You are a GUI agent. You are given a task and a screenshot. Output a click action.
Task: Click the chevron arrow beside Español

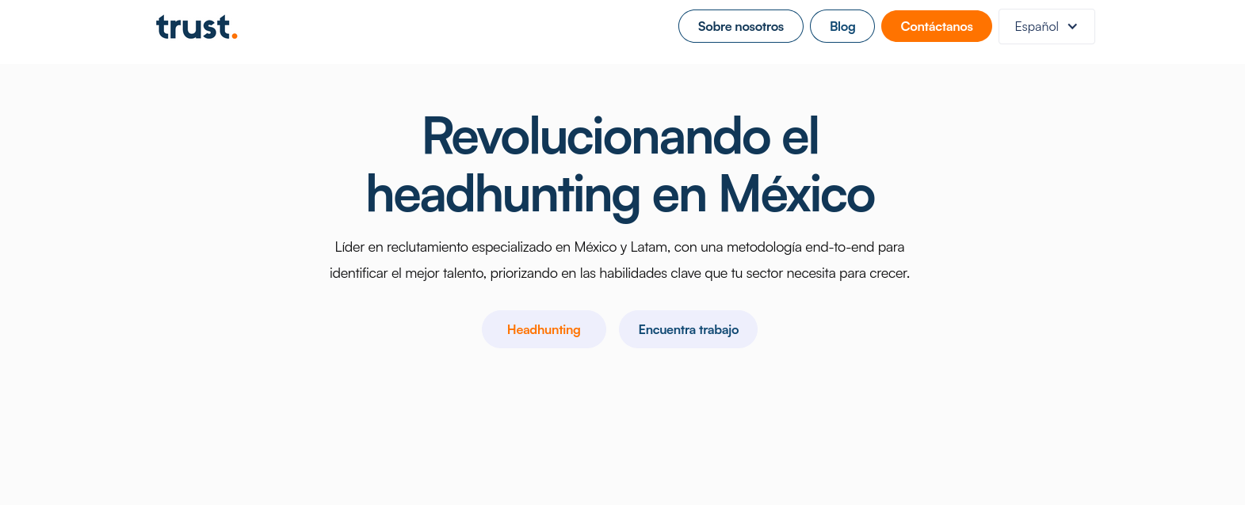click(1072, 27)
